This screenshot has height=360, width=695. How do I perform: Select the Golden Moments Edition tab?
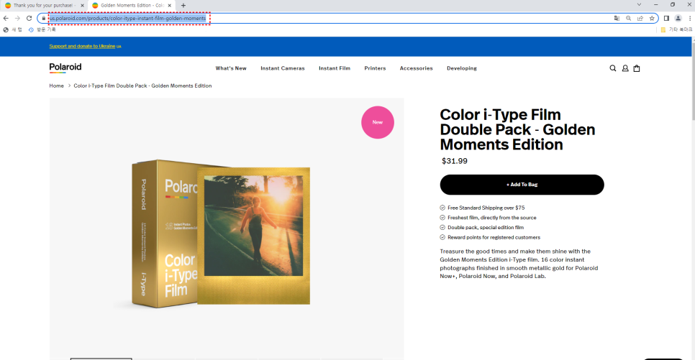(132, 5)
